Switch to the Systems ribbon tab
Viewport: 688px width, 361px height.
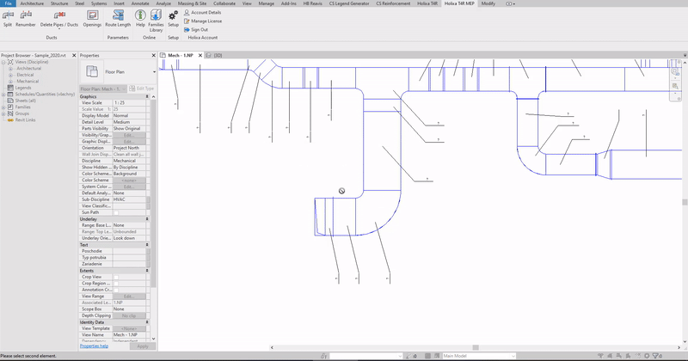(99, 3)
